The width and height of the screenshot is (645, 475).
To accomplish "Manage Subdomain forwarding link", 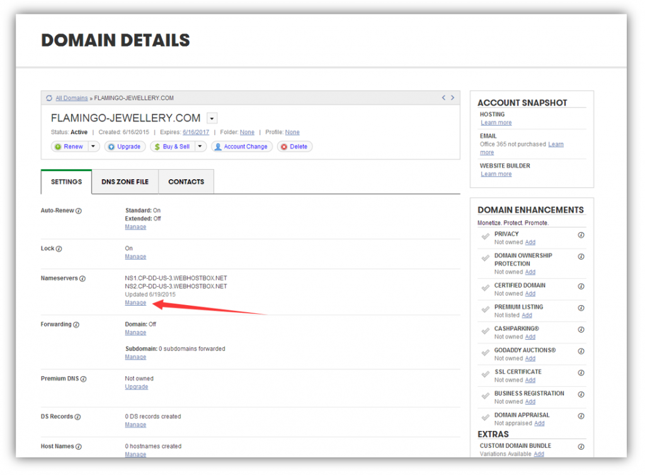I will 136,357.
